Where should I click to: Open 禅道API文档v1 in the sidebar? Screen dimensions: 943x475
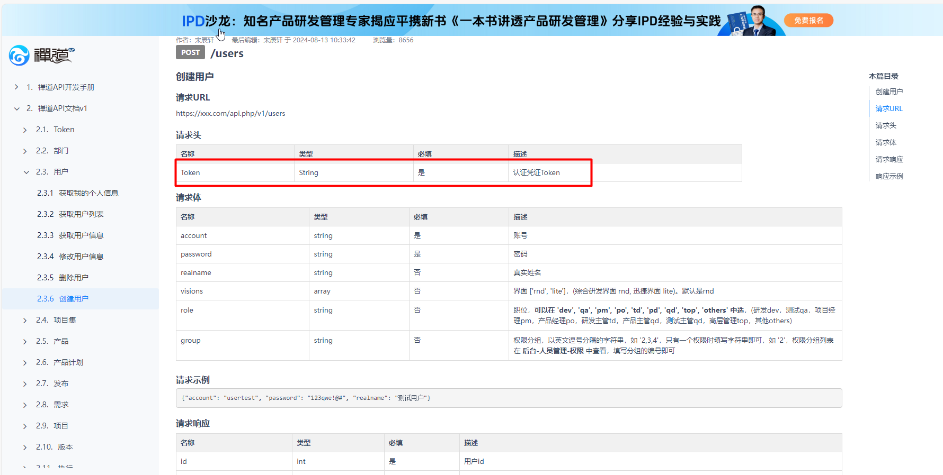click(63, 108)
